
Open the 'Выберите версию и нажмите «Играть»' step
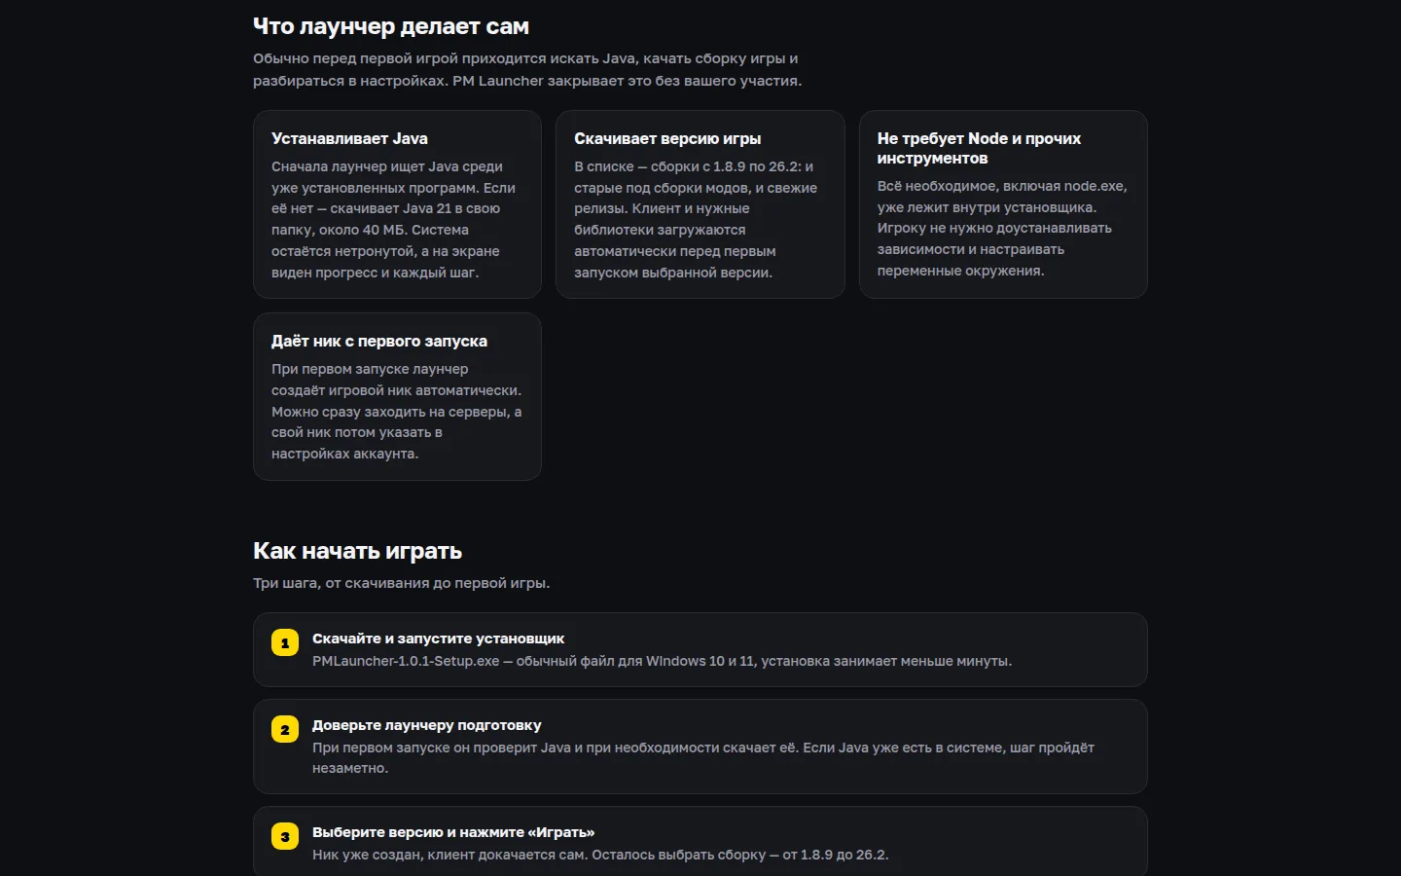[x=700, y=841]
